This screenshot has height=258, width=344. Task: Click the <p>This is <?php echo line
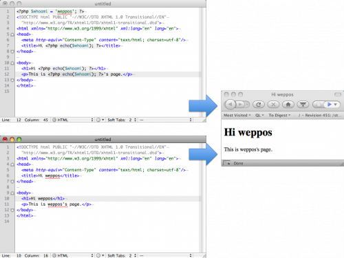(x=77, y=74)
